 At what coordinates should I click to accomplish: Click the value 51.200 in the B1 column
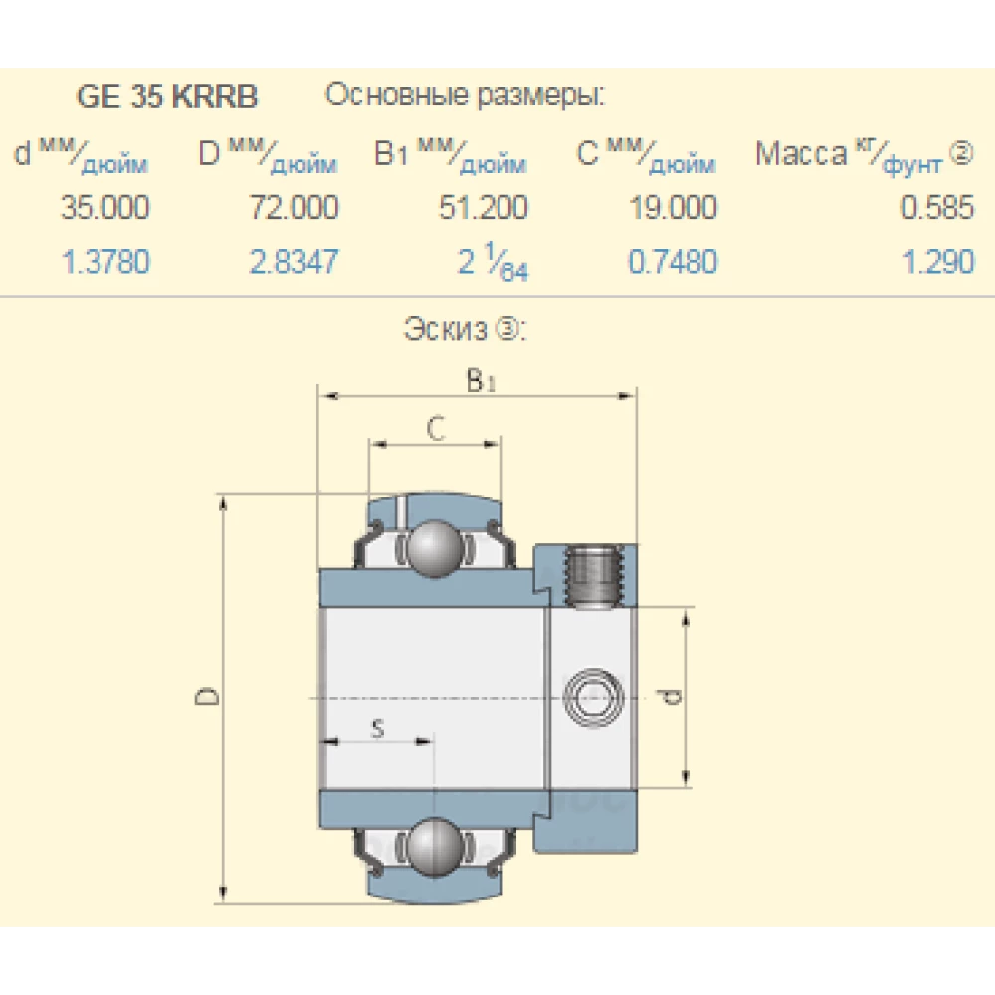(485, 209)
